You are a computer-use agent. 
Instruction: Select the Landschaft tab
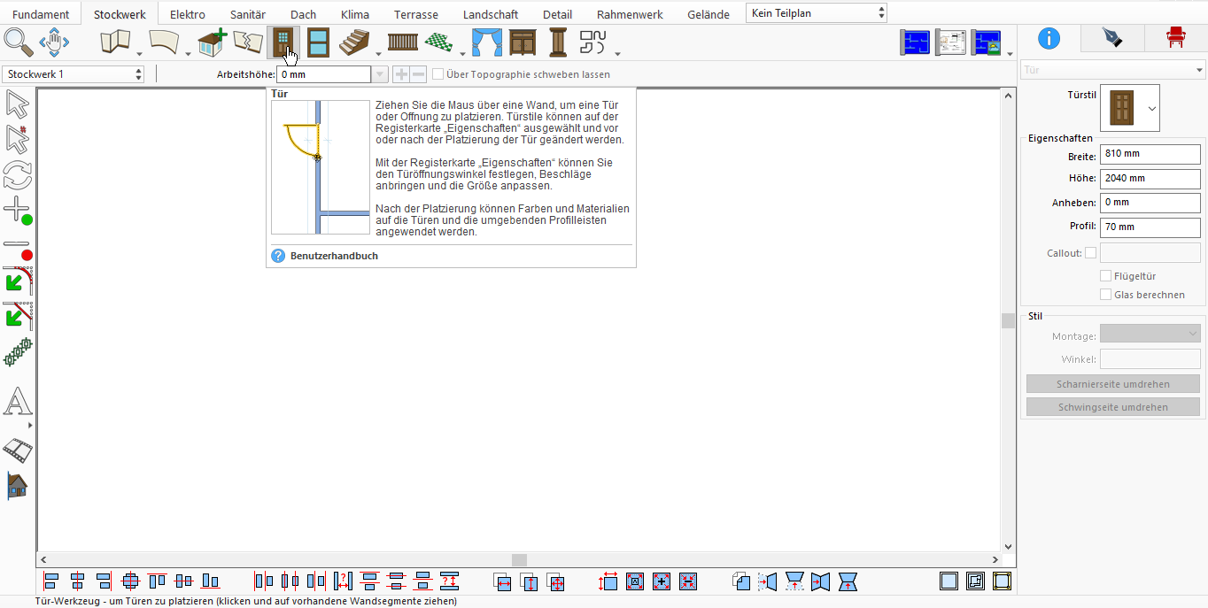click(491, 14)
